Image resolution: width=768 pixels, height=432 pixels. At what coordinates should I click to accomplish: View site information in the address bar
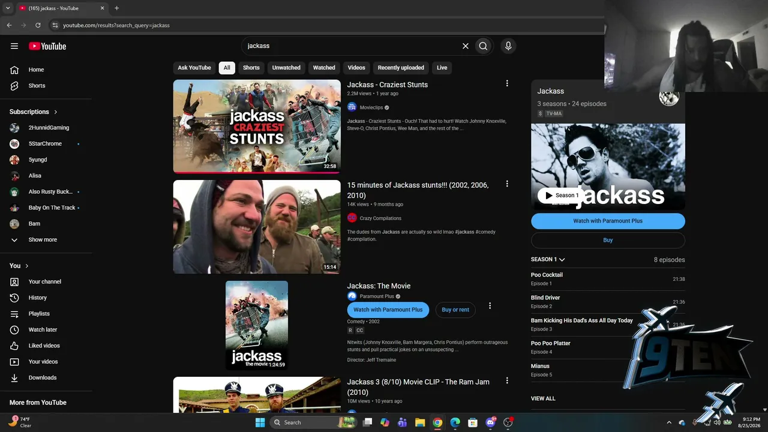point(55,25)
